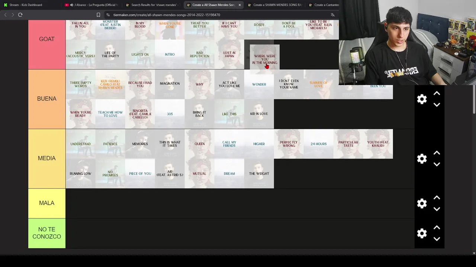476x267 pixels.
Task: Select the Perfectly Wrong tile
Action: (x=289, y=144)
